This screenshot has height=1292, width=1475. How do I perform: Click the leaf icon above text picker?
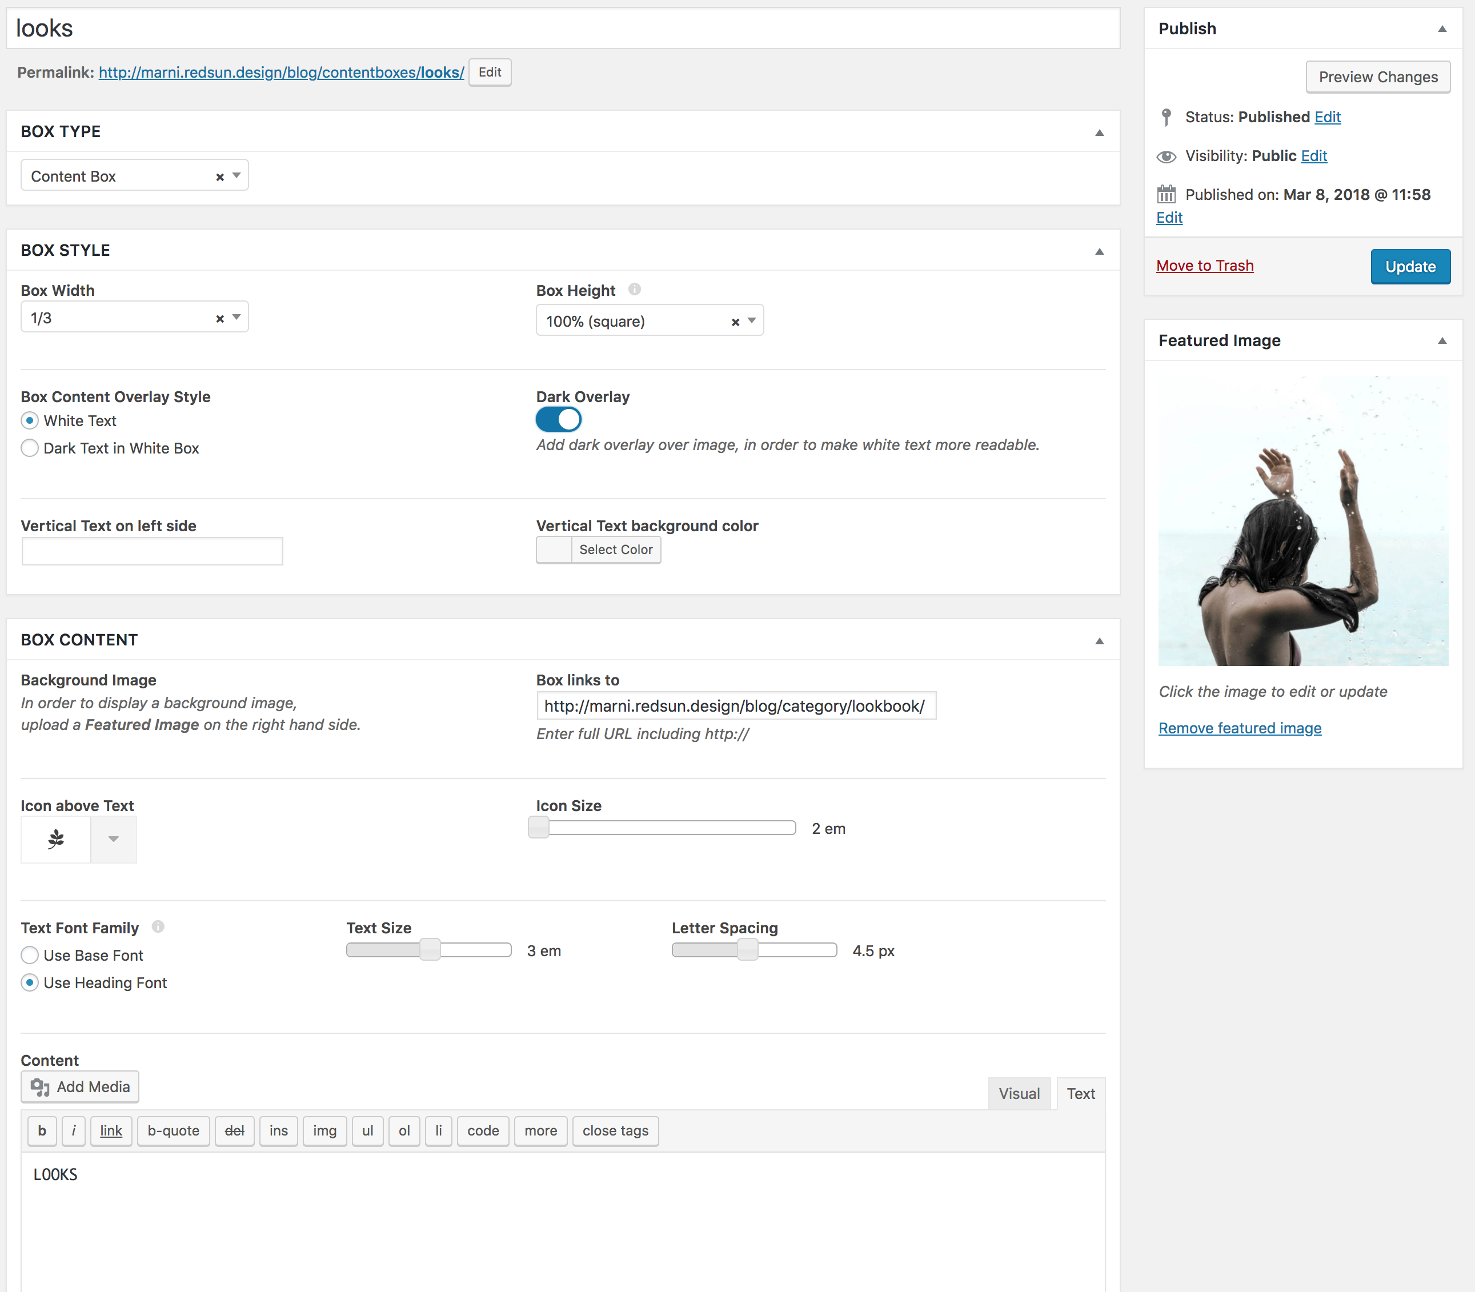coord(55,839)
